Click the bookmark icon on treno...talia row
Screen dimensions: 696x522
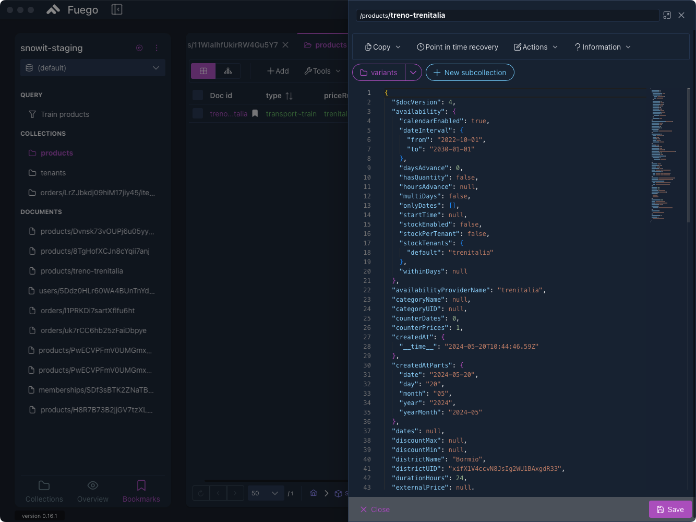(255, 113)
